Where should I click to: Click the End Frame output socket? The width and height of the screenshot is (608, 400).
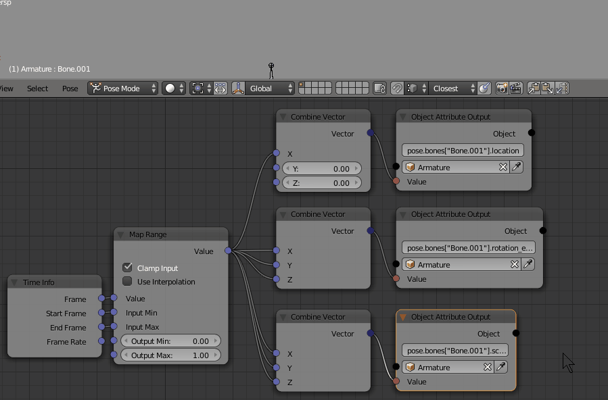[101, 327]
